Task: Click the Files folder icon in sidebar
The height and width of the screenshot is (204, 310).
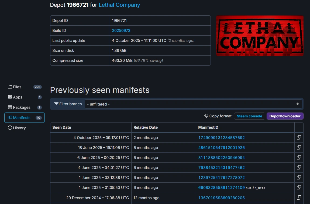Action: click(x=9, y=87)
